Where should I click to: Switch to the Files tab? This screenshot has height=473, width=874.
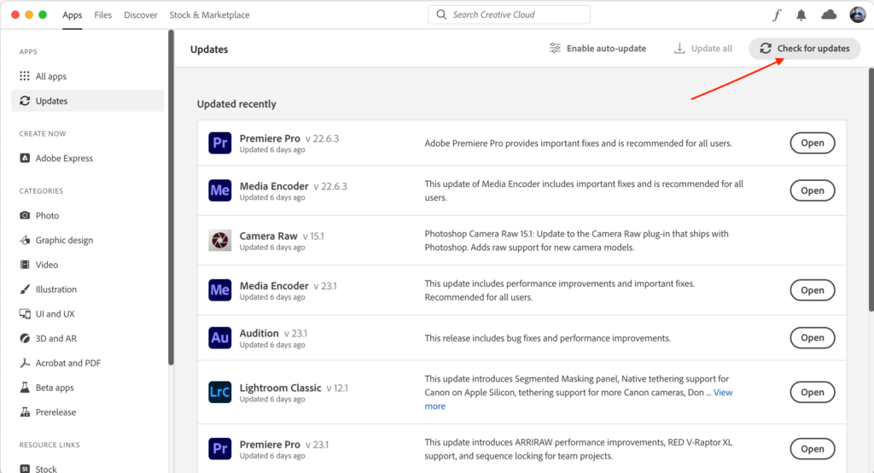pyautogui.click(x=102, y=15)
